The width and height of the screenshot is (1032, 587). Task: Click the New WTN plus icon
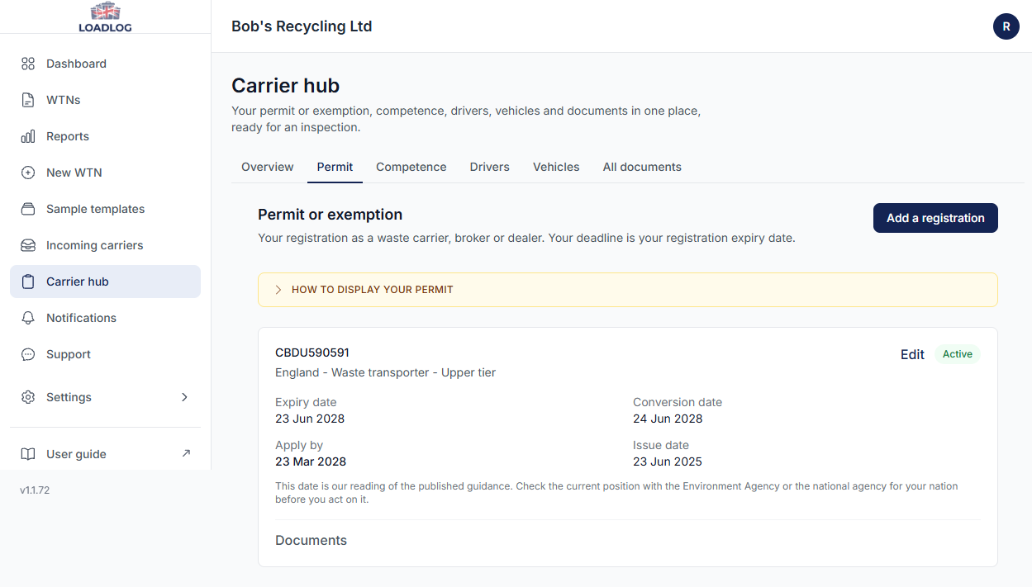pos(28,173)
